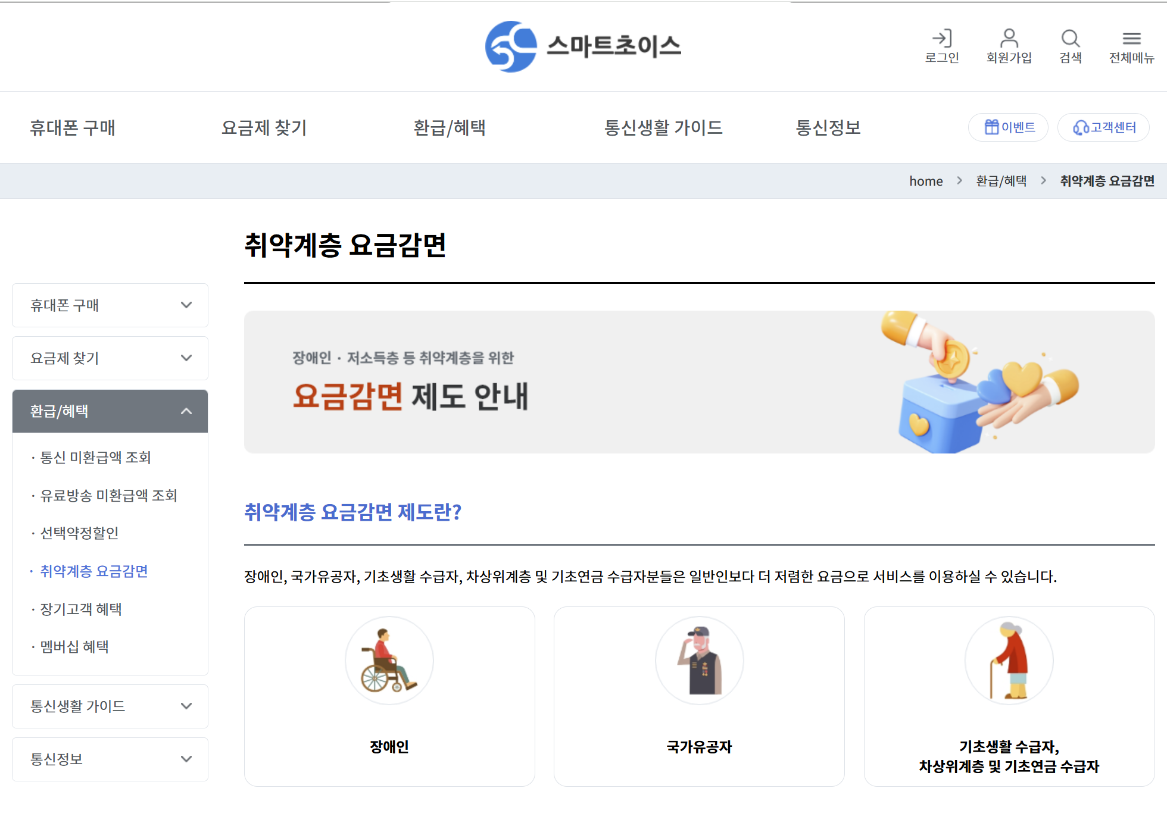Click the 요금감면 제도 안내 banner
The image size is (1167, 829).
point(699,382)
